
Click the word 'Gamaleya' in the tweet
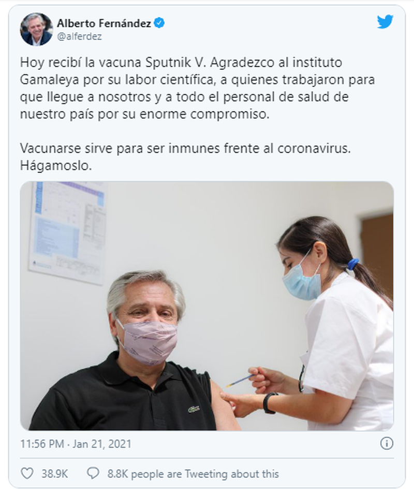tap(50, 80)
